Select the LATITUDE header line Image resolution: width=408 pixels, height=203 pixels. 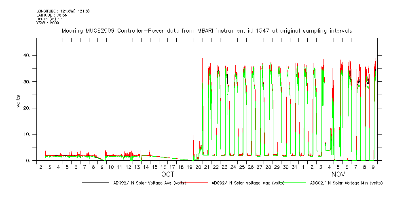click(x=52, y=15)
